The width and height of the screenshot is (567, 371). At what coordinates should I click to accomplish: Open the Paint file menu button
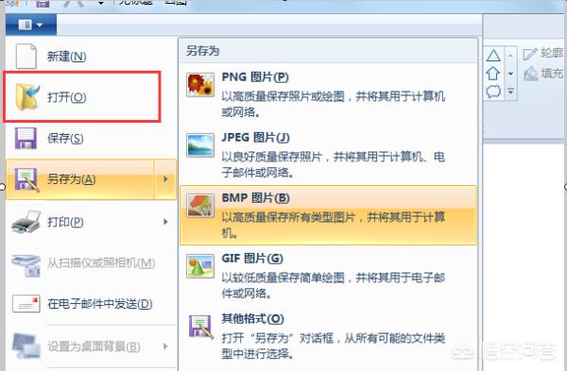(31, 25)
